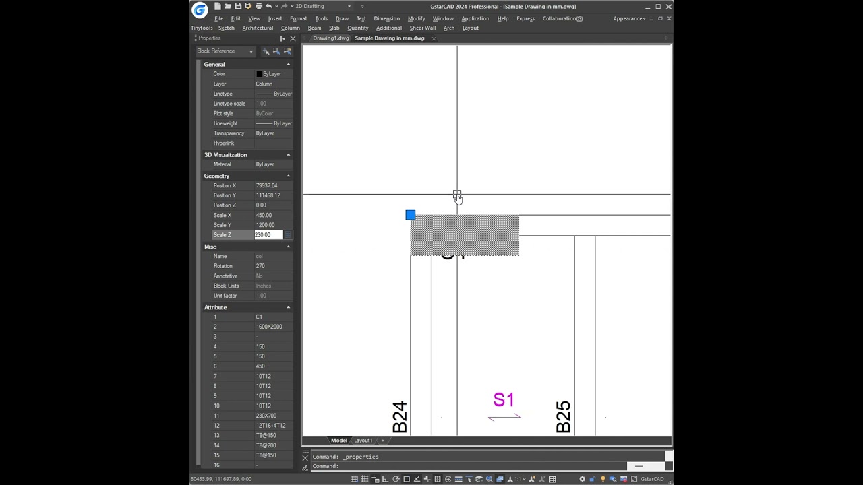This screenshot has width=863, height=485.
Task: Click the lock UI padlock icon
Action: [x=592, y=479]
